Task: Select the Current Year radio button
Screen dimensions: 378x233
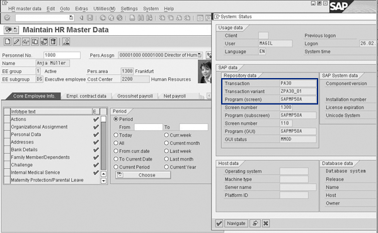Action: coord(166,167)
